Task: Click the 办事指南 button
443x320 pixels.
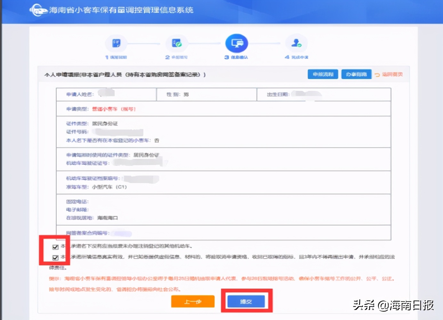Action: (356, 74)
